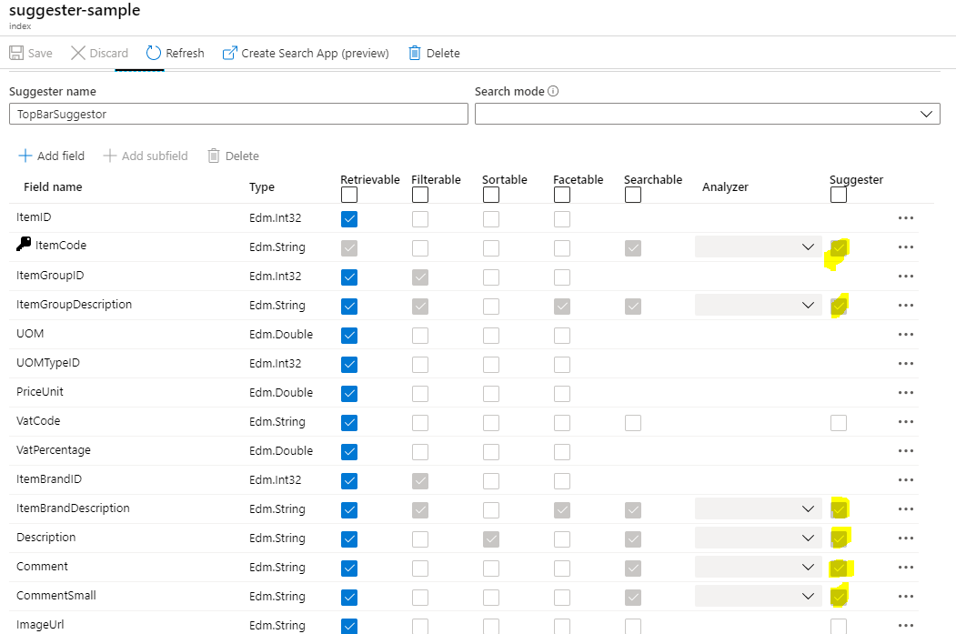Click the key icon beside ItemCode

[x=24, y=244]
